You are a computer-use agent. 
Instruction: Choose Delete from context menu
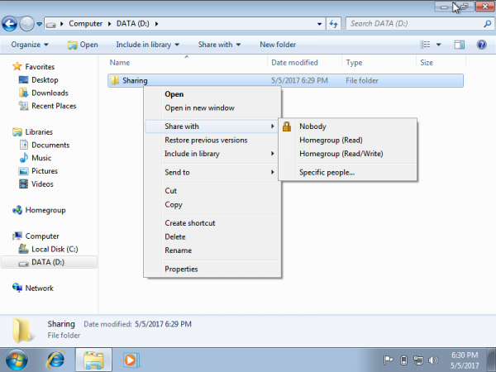click(212, 236)
